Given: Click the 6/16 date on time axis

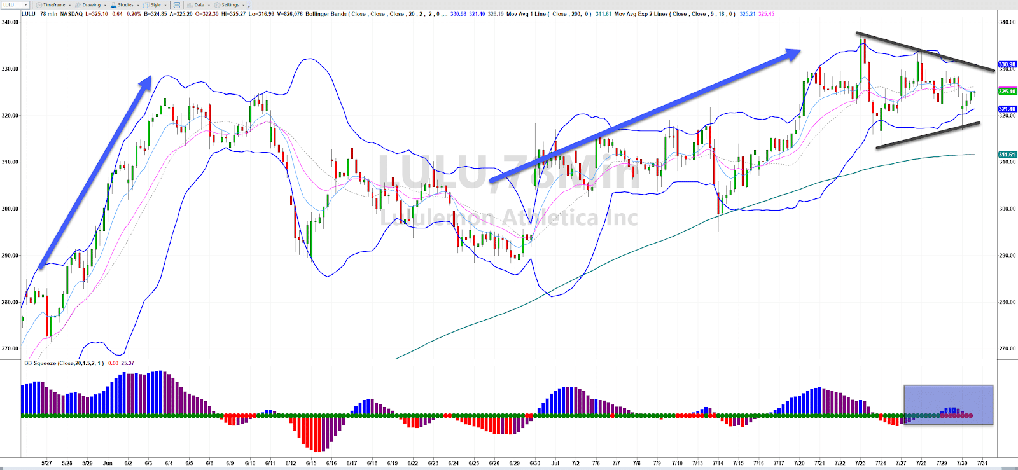Looking at the screenshot, I should click(331, 463).
